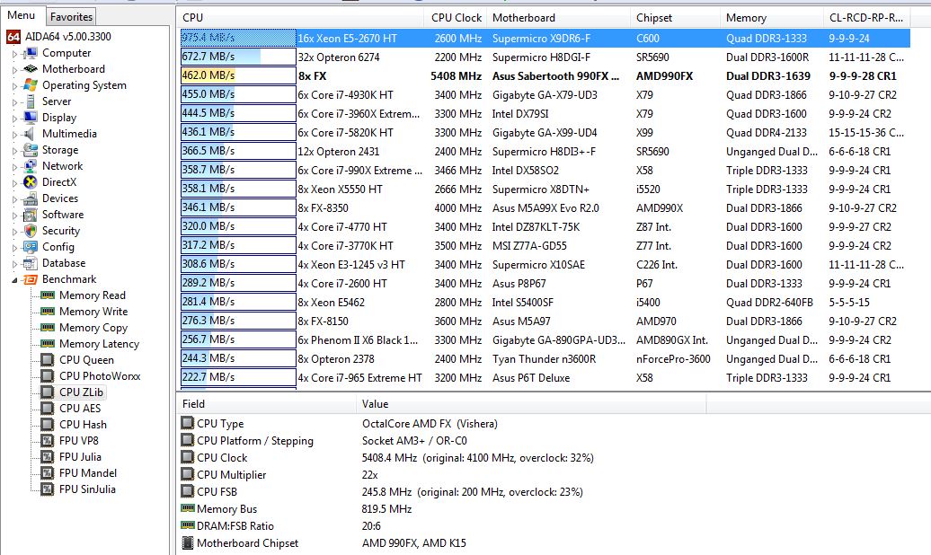Open the CPU Hash benchmark
Image resolution: width=931 pixels, height=555 pixels.
coord(83,425)
